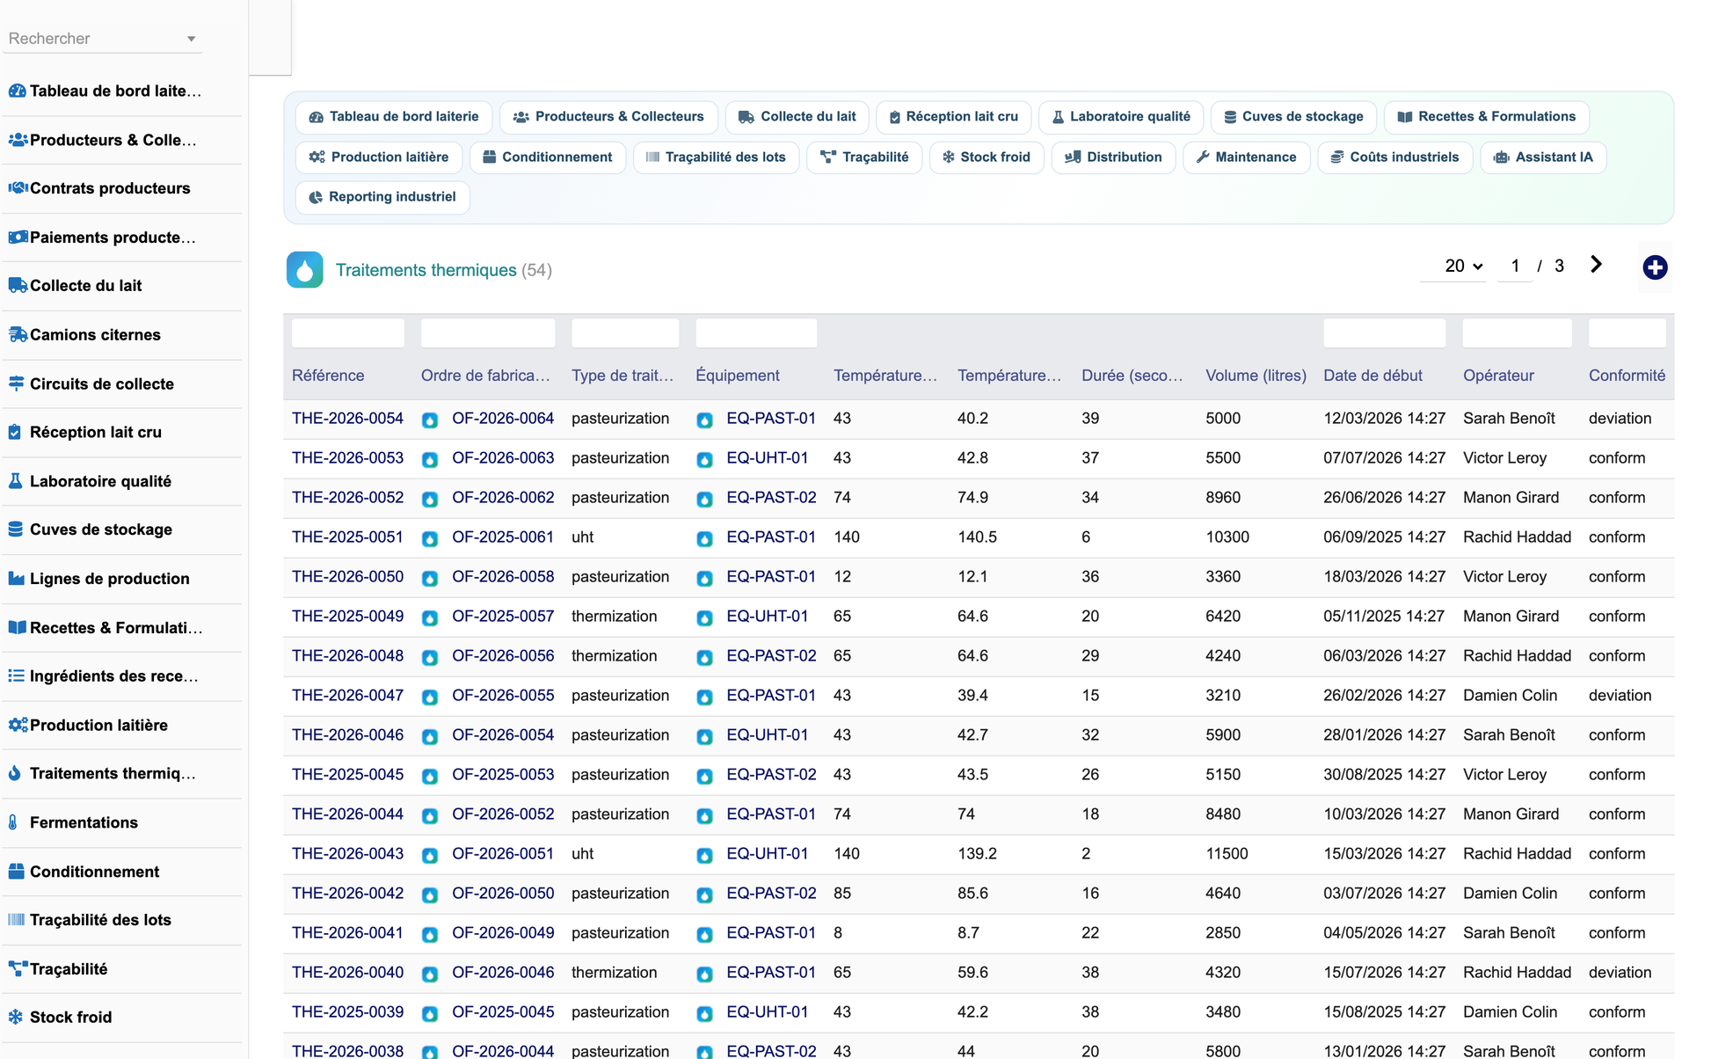Click the Laboratoire qualité flask icon in sidebar

click(15, 481)
